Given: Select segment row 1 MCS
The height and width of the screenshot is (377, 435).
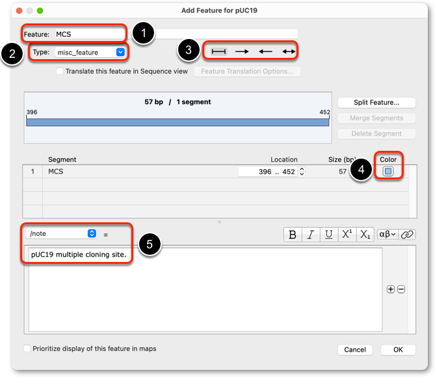Looking at the screenshot, I should click(215, 172).
